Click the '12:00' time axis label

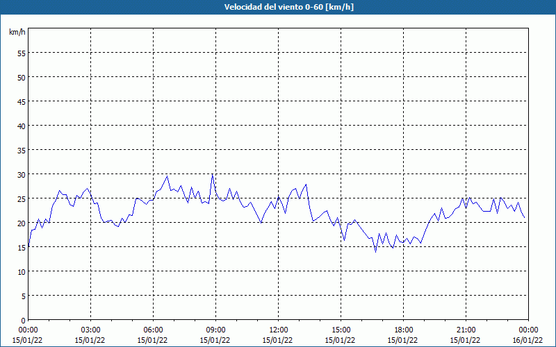tap(279, 330)
